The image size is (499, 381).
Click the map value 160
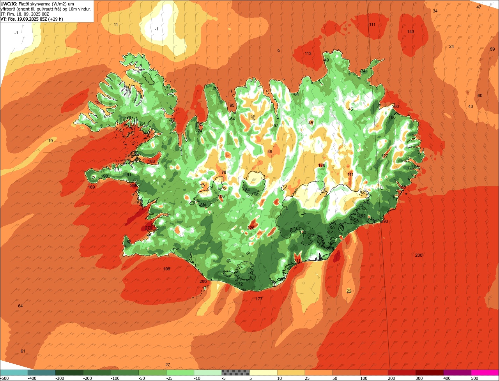[396, 106]
